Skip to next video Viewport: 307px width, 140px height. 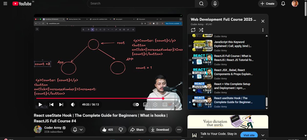[61, 105]
